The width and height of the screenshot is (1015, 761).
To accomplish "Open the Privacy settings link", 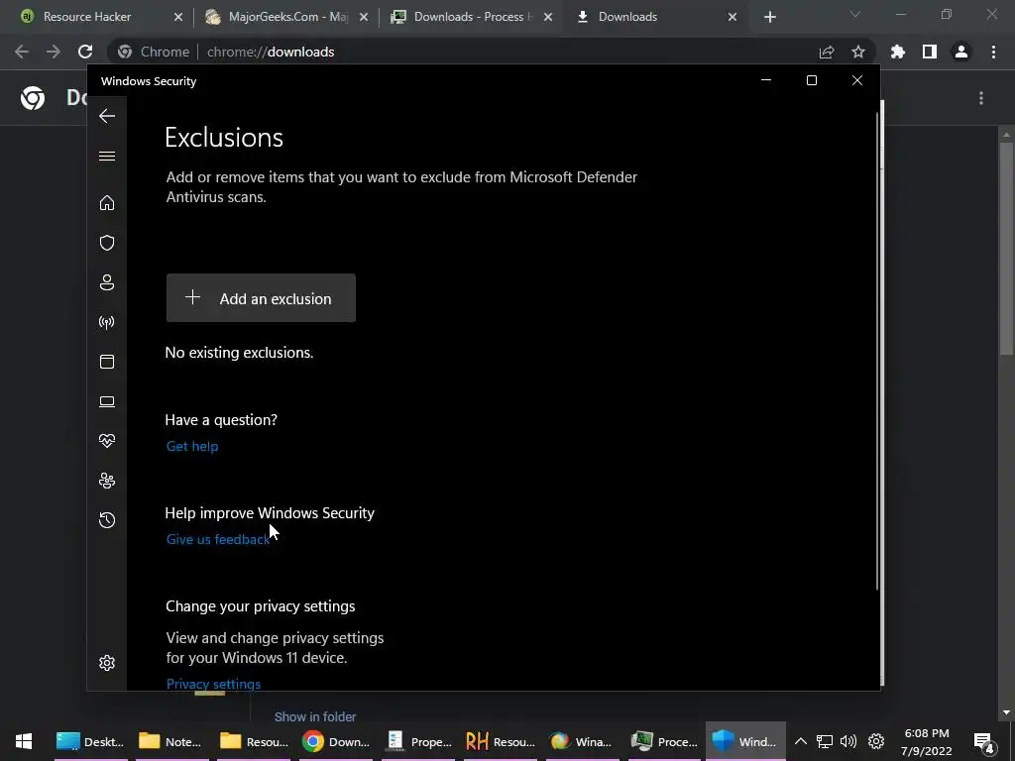I will [214, 684].
